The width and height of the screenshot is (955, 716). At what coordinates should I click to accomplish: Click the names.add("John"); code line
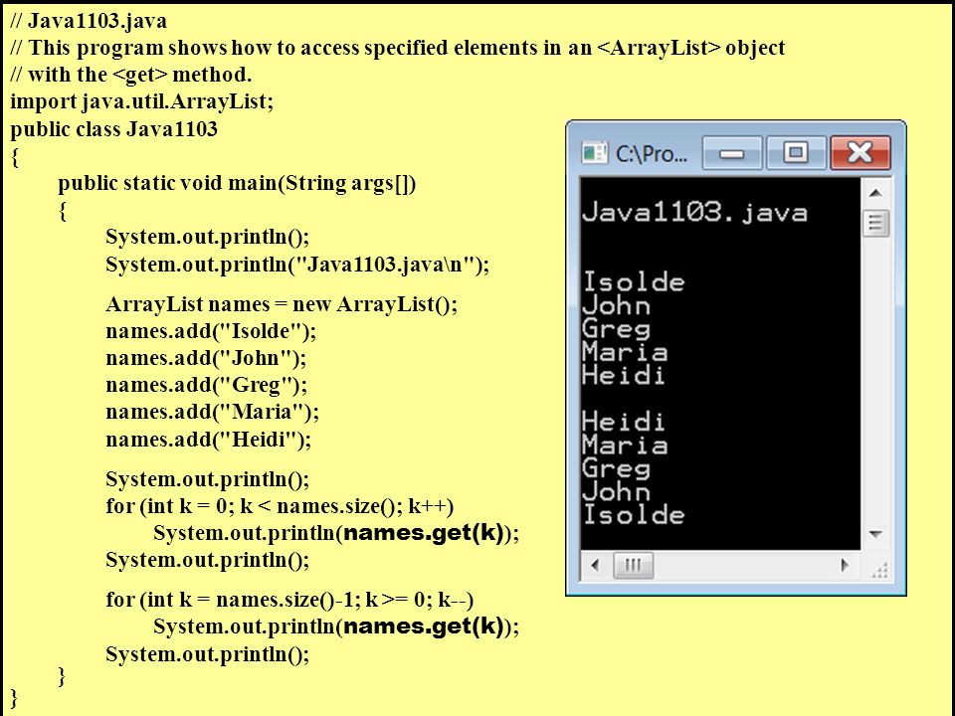[207, 358]
